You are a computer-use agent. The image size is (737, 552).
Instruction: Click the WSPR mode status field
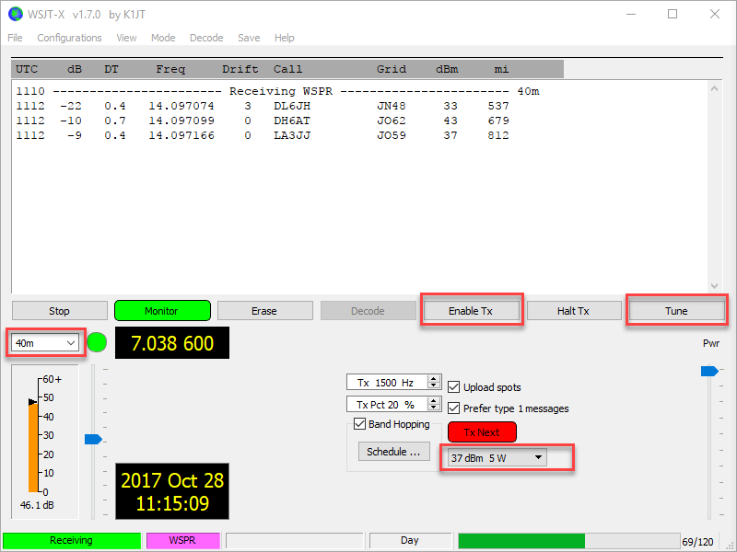[x=182, y=540]
